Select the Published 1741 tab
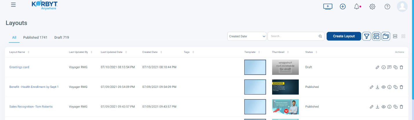Screen dimensions: 414x120 (x=35, y=37)
